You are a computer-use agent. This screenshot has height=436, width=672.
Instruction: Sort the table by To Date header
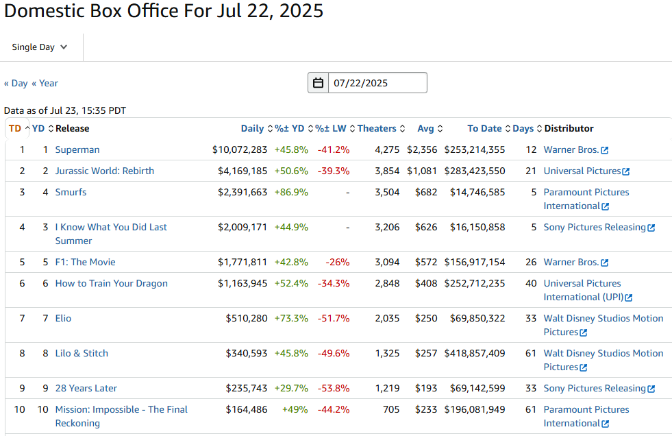tap(484, 129)
